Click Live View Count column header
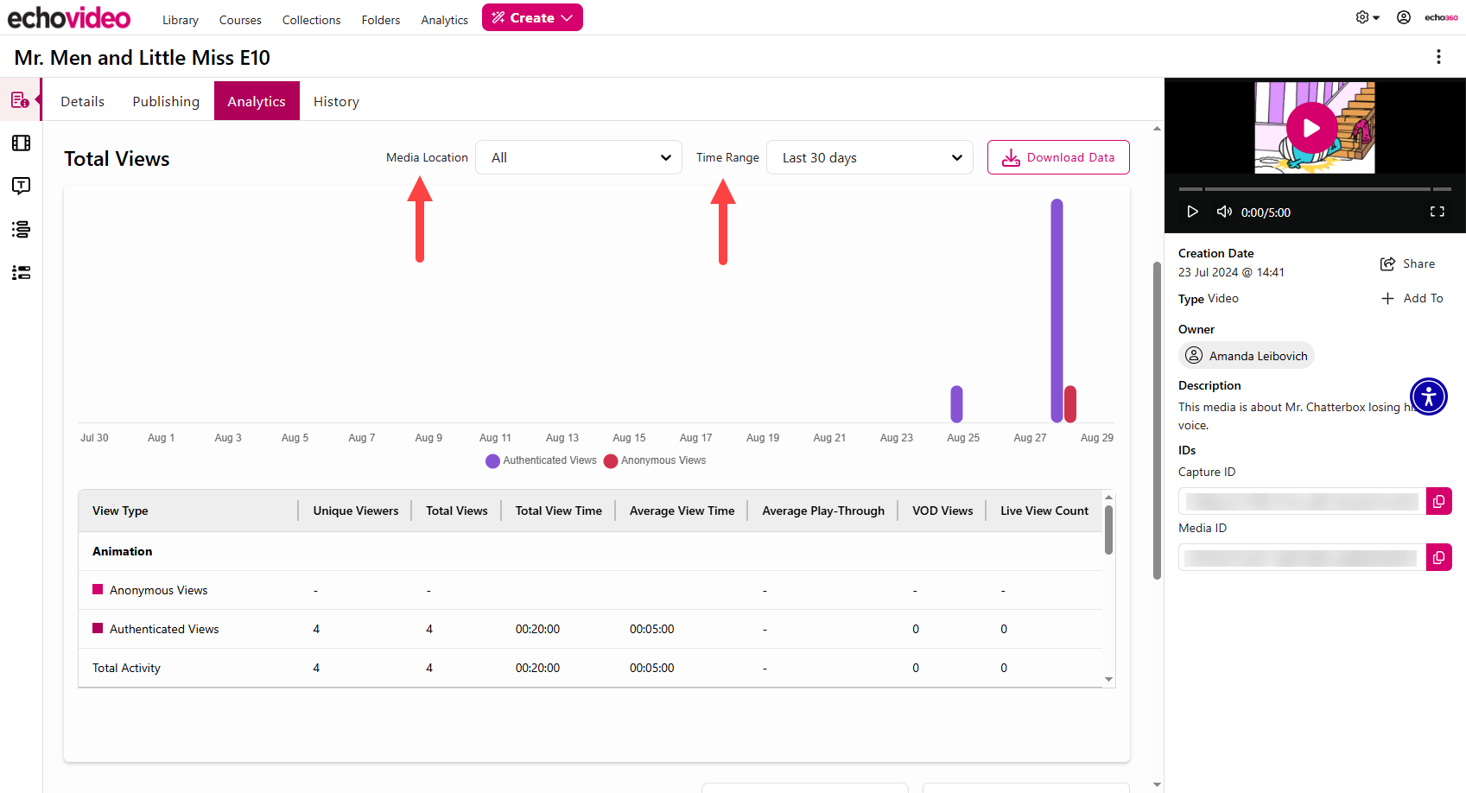The height and width of the screenshot is (793, 1466). pyautogui.click(x=1044, y=511)
